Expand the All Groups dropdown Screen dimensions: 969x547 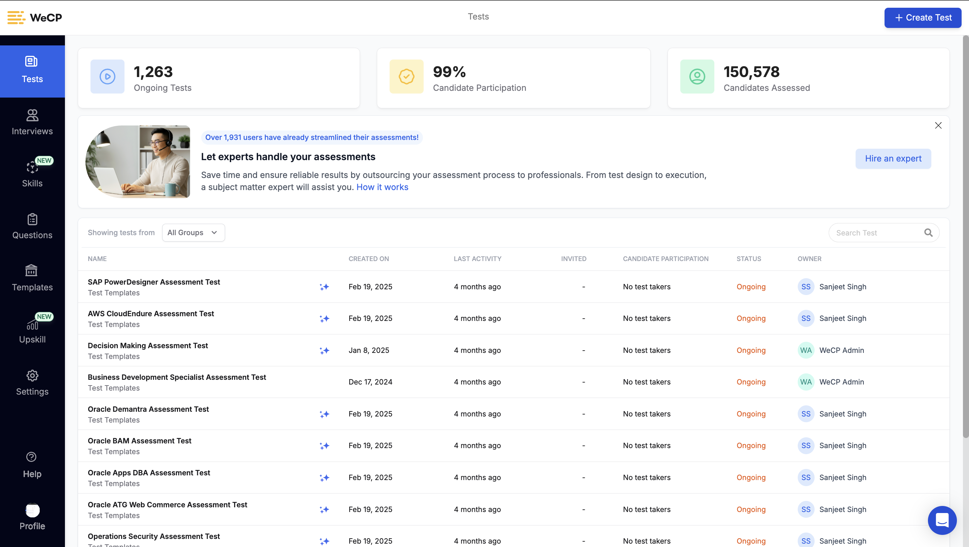(193, 232)
